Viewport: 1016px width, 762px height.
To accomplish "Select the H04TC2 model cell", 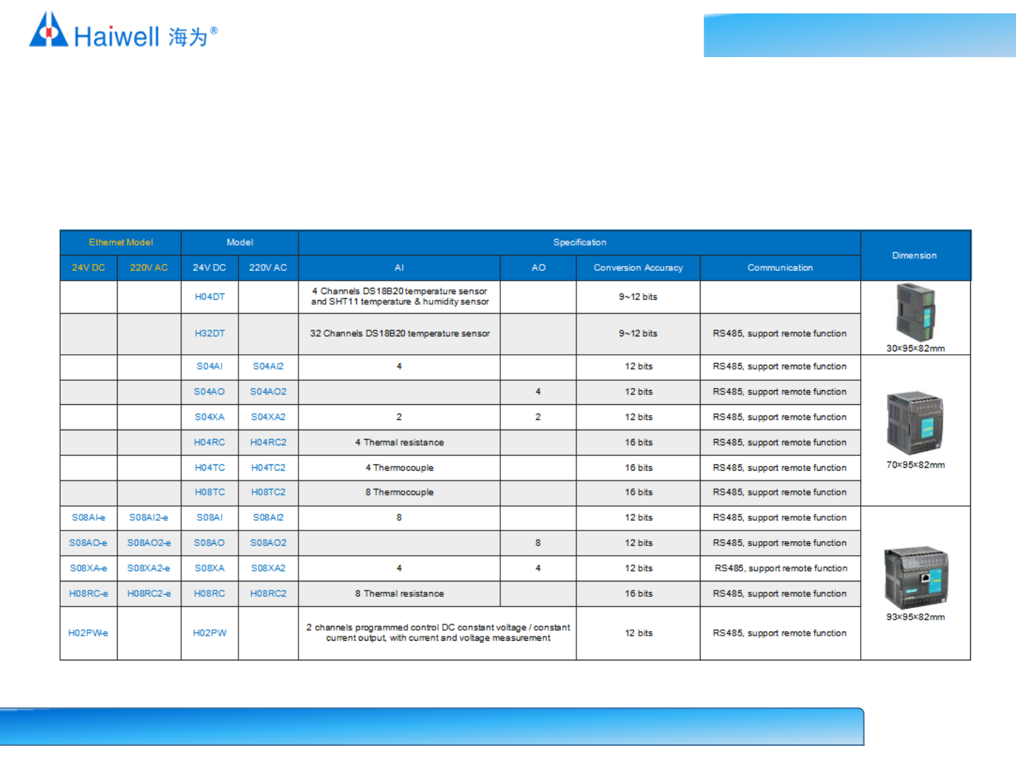I will tap(268, 468).
